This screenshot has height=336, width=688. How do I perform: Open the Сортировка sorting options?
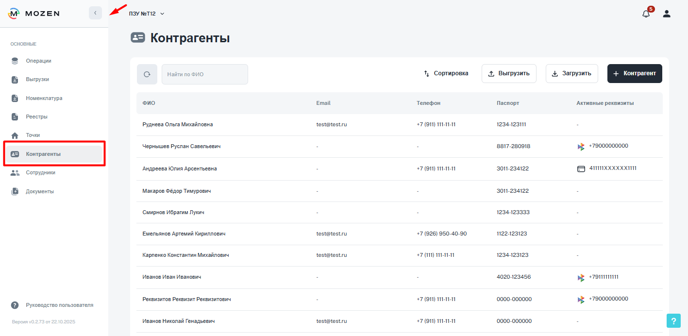pos(446,73)
